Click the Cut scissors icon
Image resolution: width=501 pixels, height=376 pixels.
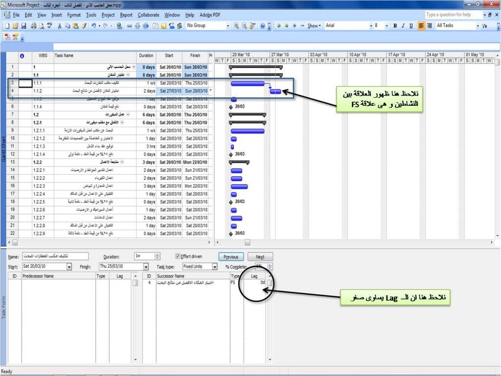[59, 26]
